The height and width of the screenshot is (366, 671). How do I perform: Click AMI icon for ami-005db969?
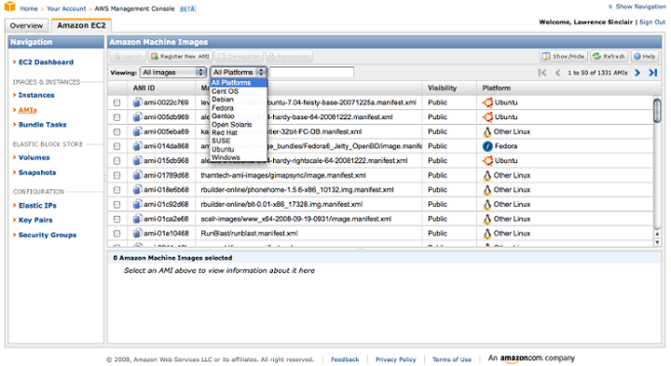coord(137,117)
